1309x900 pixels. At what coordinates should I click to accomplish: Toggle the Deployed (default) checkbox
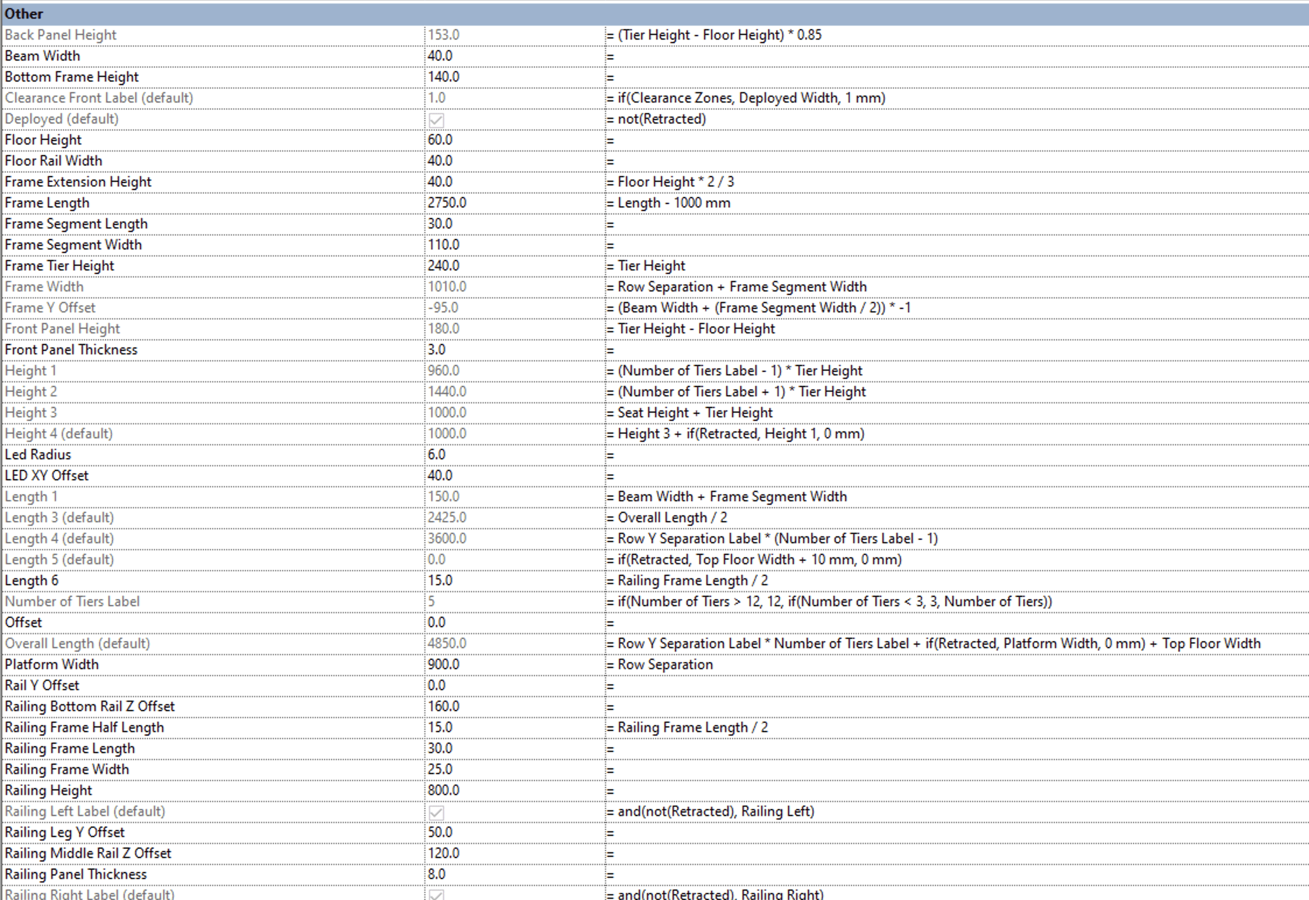point(436,120)
